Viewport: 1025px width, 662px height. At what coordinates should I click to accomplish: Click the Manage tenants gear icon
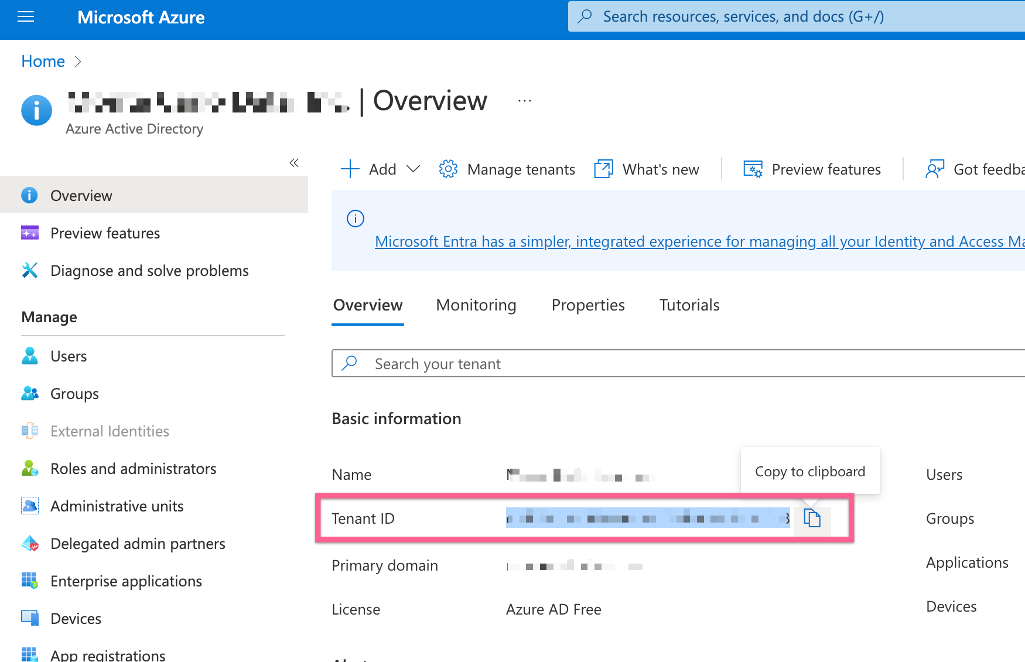pos(448,169)
